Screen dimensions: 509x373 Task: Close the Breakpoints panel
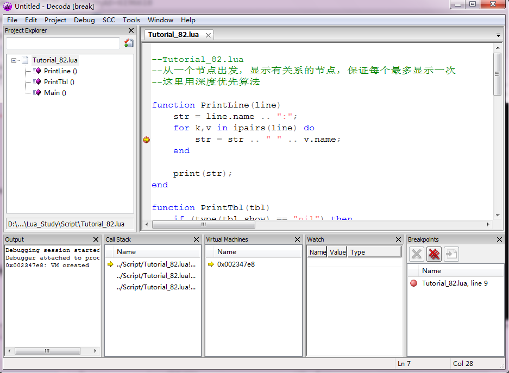[499, 239]
